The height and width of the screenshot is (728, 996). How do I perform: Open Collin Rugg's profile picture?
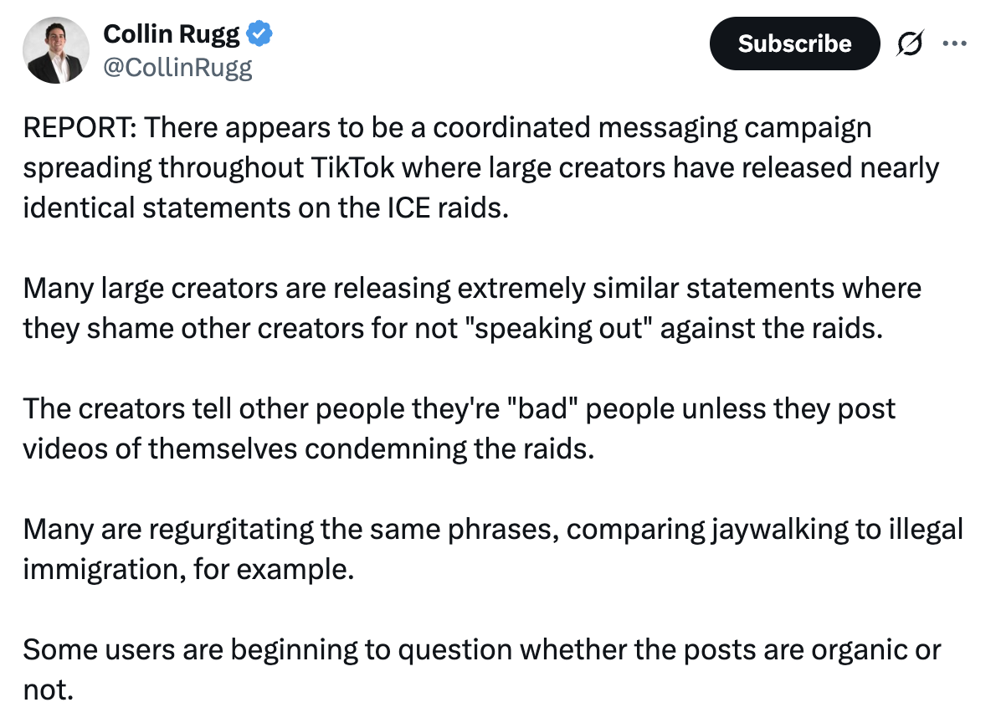[56, 50]
